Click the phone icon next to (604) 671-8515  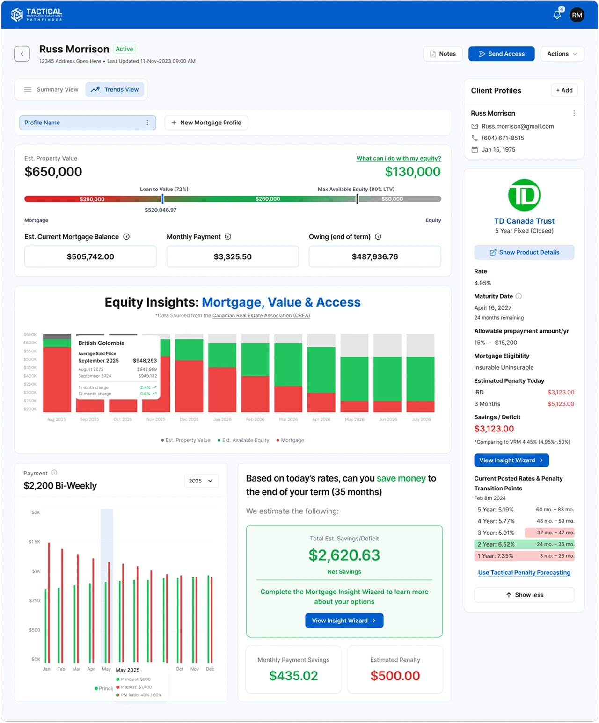pos(474,138)
